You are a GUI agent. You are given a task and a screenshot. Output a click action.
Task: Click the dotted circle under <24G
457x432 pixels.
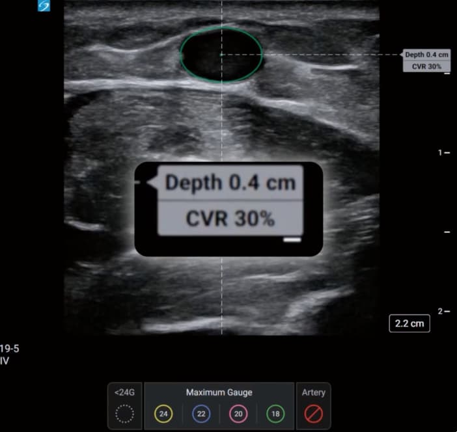tap(125, 413)
